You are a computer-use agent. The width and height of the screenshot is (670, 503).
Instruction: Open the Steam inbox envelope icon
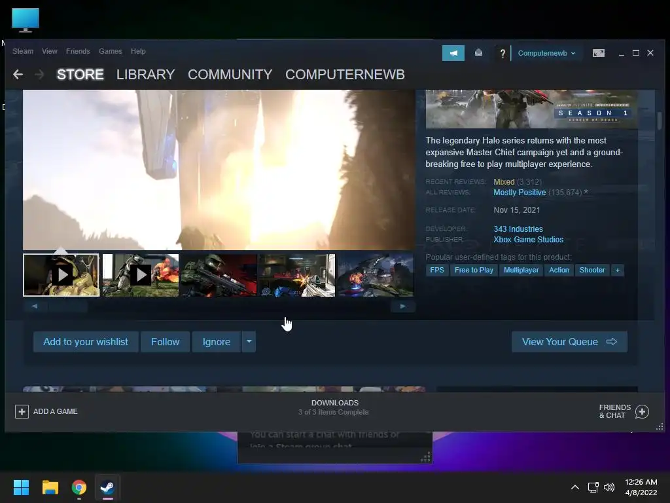pos(478,53)
